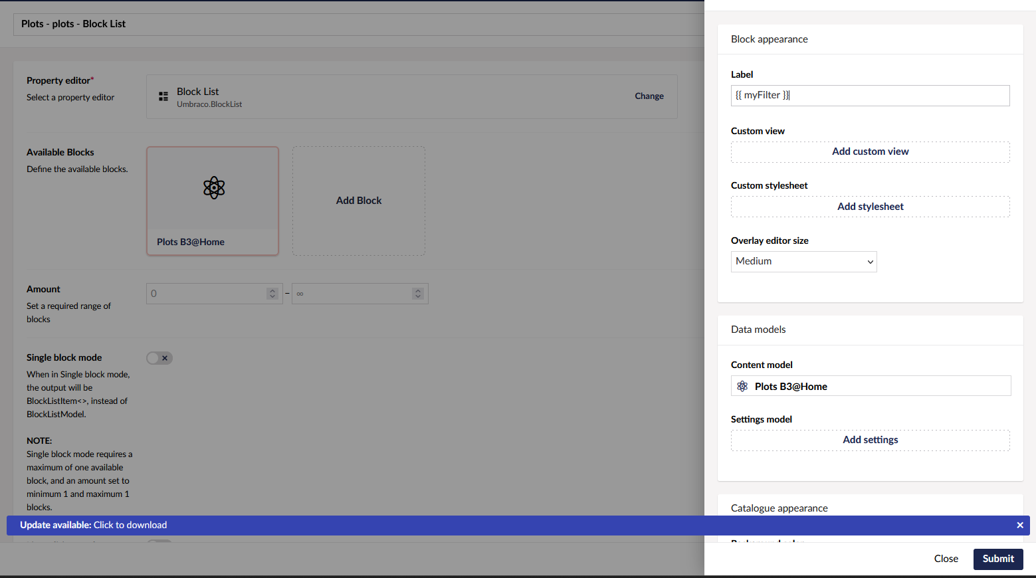Click the Plots B3@Home content model entry
Viewport: 1036px width, 578px height.
pos(871,386)
